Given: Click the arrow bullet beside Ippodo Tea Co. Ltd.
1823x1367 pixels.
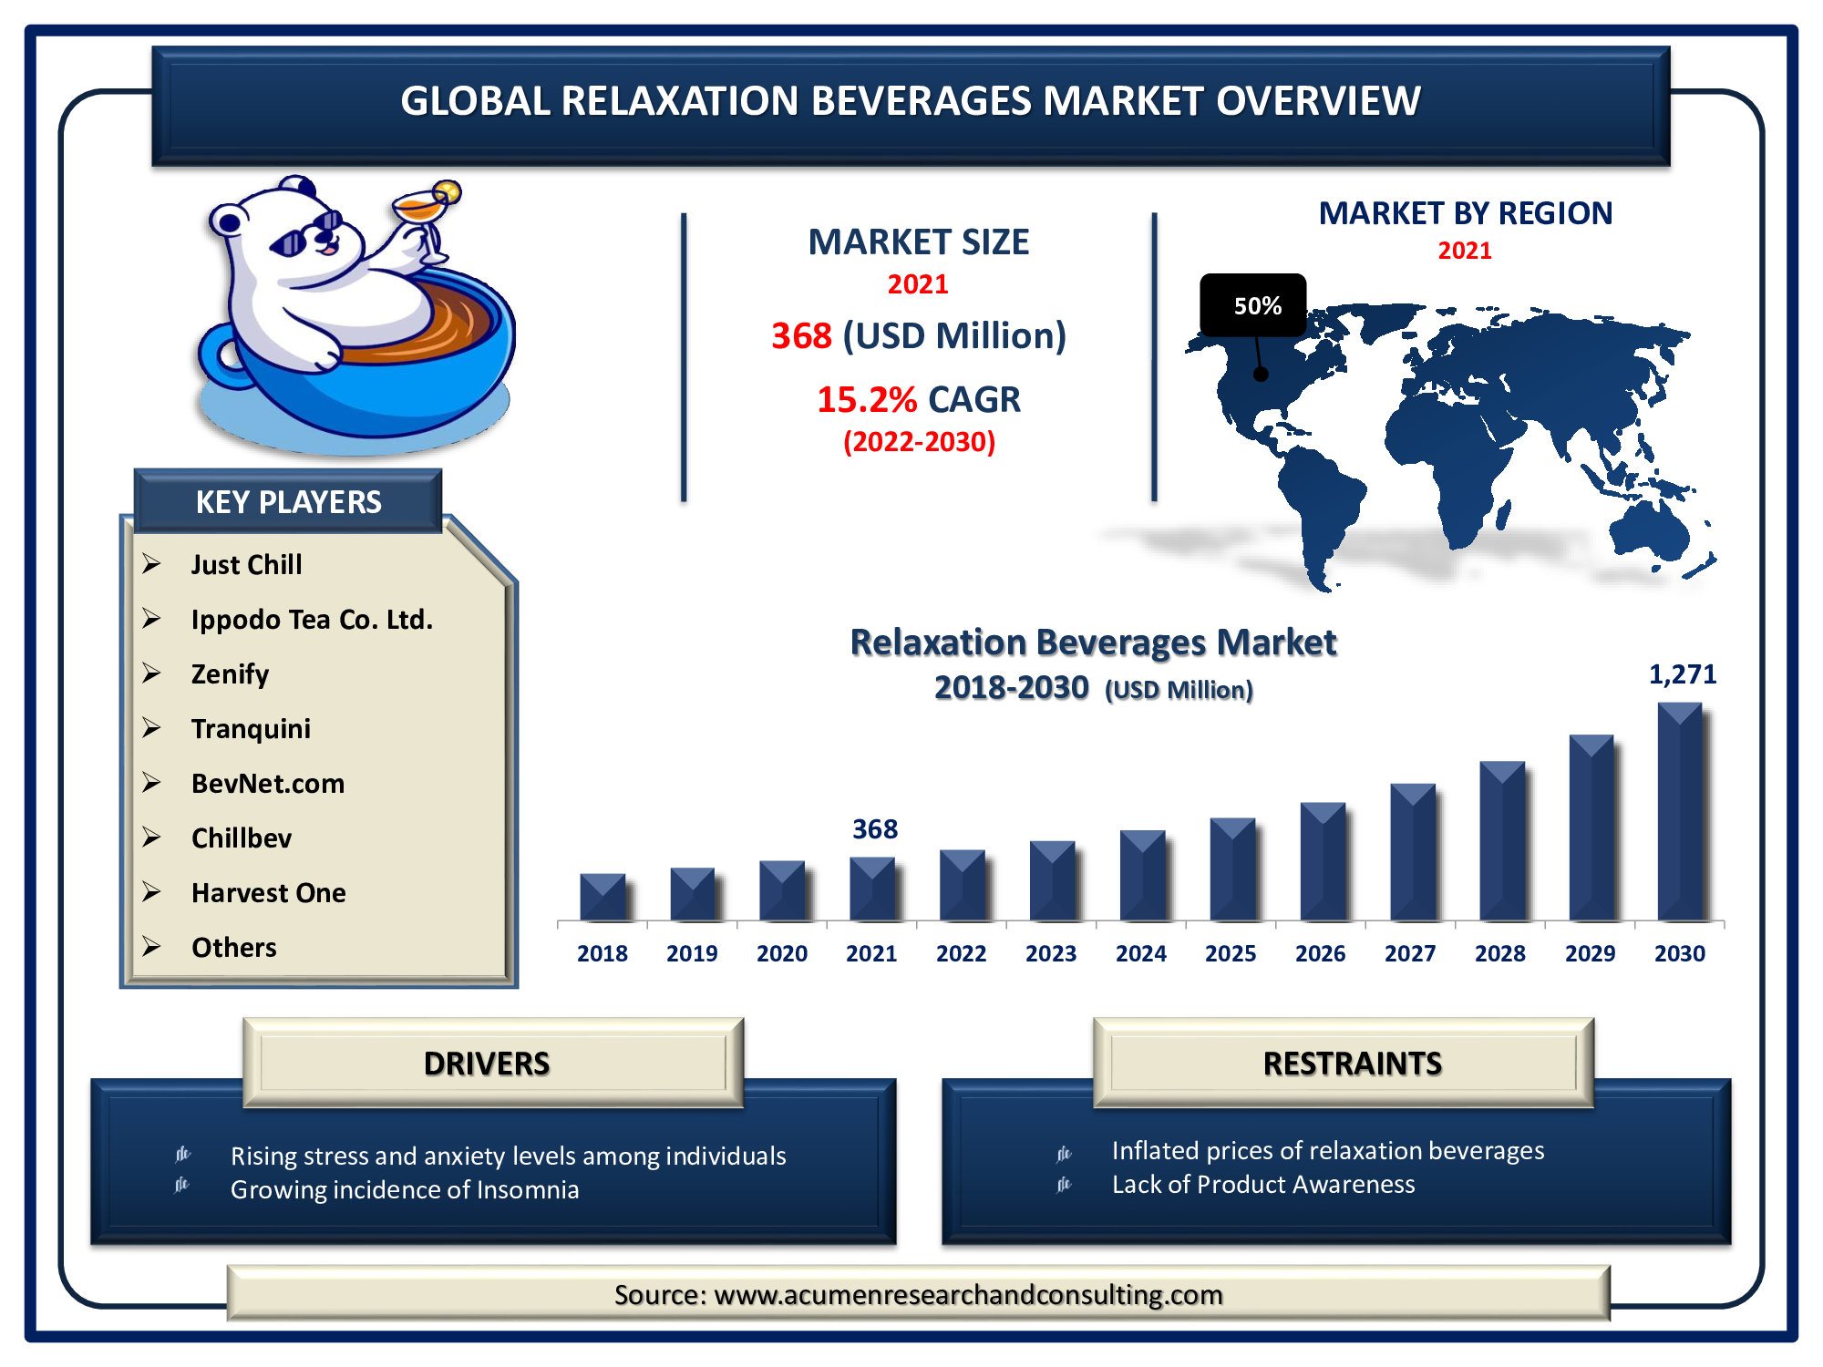Looking at the screenshot, I should 151,619.
